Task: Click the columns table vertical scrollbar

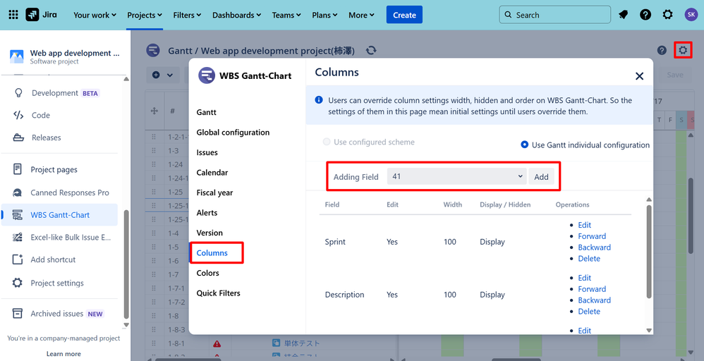Action: (649, 252)
